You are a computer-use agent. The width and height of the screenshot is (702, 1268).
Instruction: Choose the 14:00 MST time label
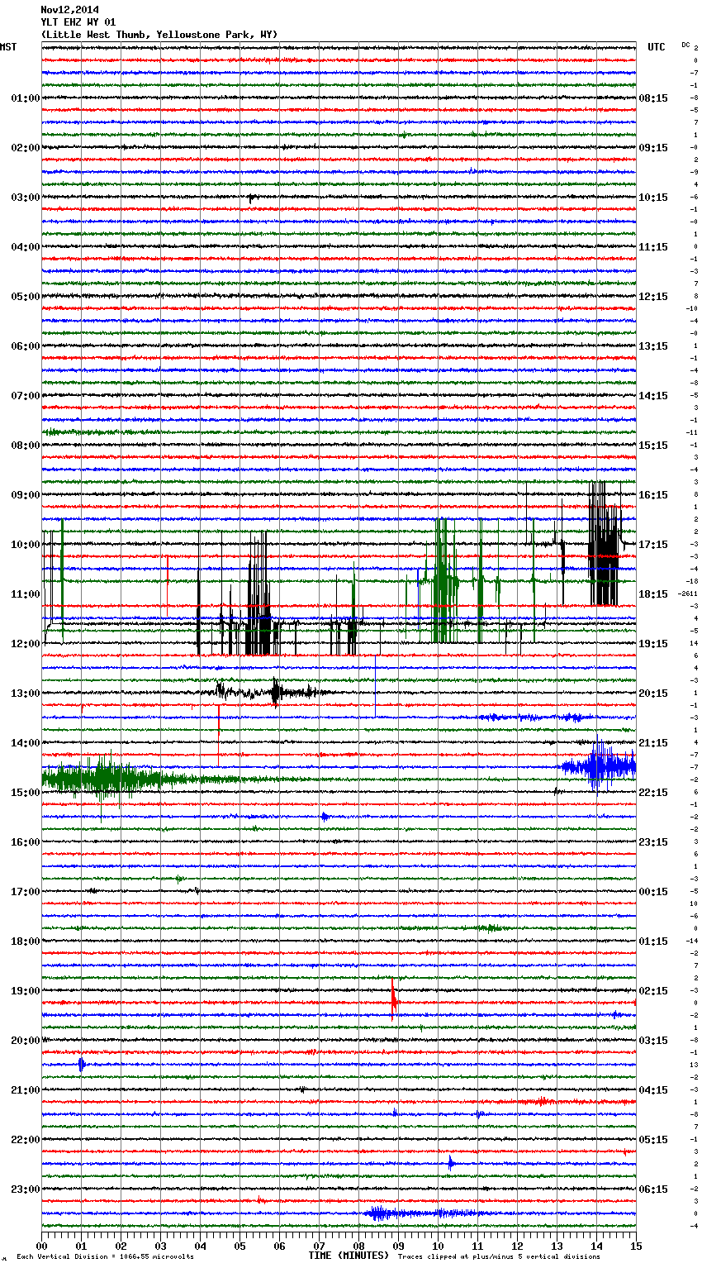click(x=25, y=743)
